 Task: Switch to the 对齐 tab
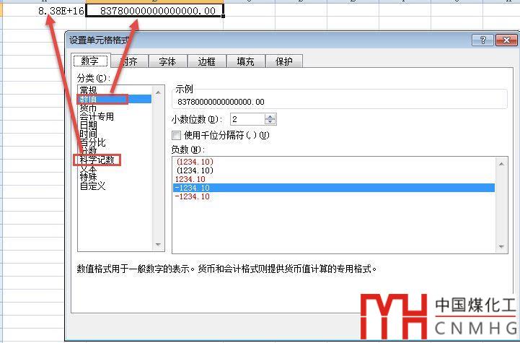click(x=129, y=61)
